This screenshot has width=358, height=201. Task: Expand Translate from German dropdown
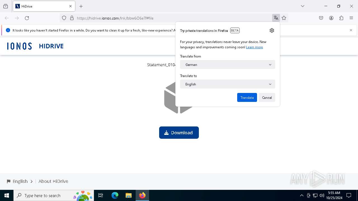(228, 64)
